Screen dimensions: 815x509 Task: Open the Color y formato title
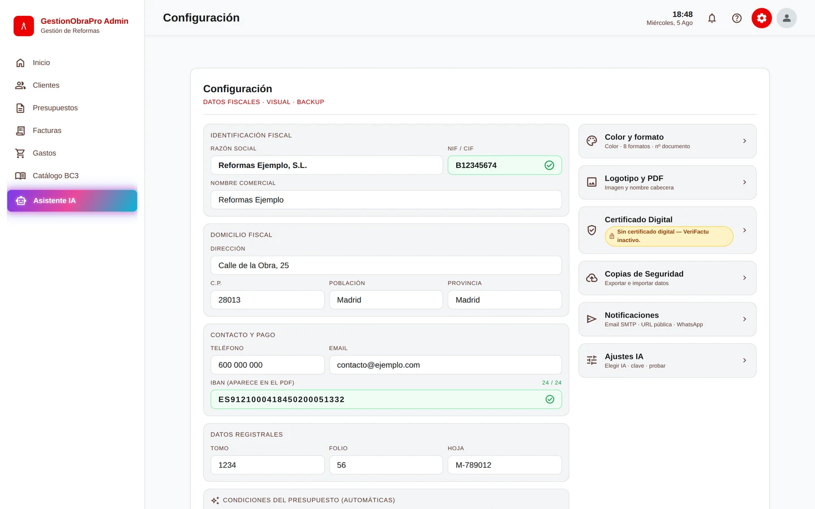click(x=634, y=137)
